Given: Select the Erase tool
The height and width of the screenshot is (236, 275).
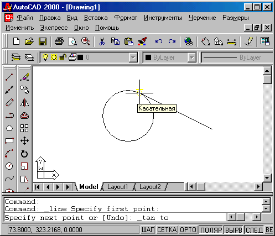Looking at the screenshot, I should (x=24, y=77).
